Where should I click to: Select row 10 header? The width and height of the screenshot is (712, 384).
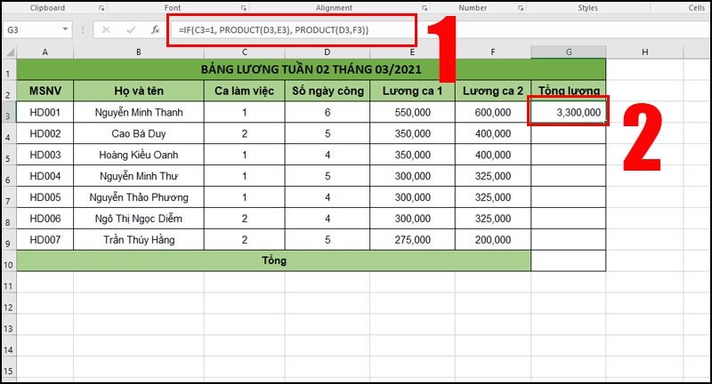[8, 261]
